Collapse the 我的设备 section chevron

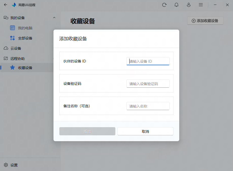[x=54, y=18]
